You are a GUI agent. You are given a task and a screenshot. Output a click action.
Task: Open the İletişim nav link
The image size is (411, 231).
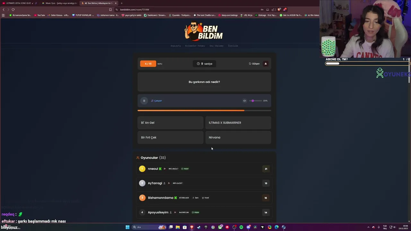(233, 46)
